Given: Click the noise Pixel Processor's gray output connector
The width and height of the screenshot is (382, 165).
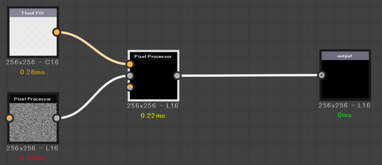Looking at the screenshot, I should (57, 118).
